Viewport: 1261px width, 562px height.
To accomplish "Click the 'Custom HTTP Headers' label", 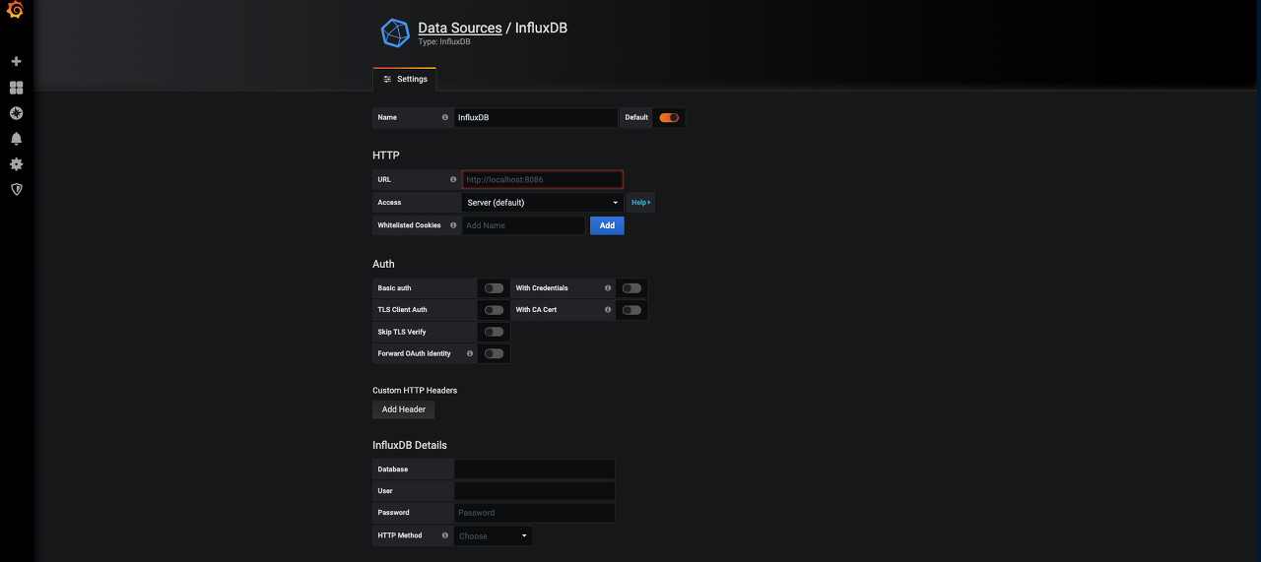I will 415,391.
